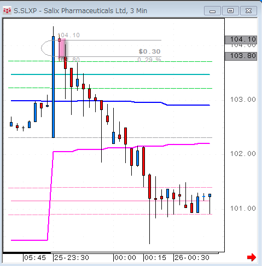Image resolution: width=262 pixels, height=266 pixels.
Task: Click the 0.29 % measurement label
Action: pos(149,60)
